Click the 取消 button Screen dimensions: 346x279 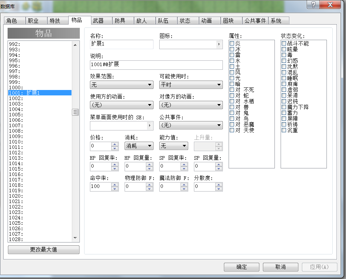(x=281, y=267)
